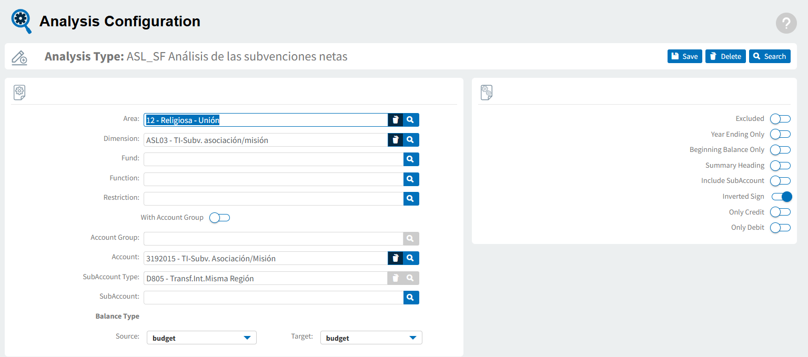Turn on Beginning Balance Only
The width and height of the screenshot is (808, 357).
781,150
